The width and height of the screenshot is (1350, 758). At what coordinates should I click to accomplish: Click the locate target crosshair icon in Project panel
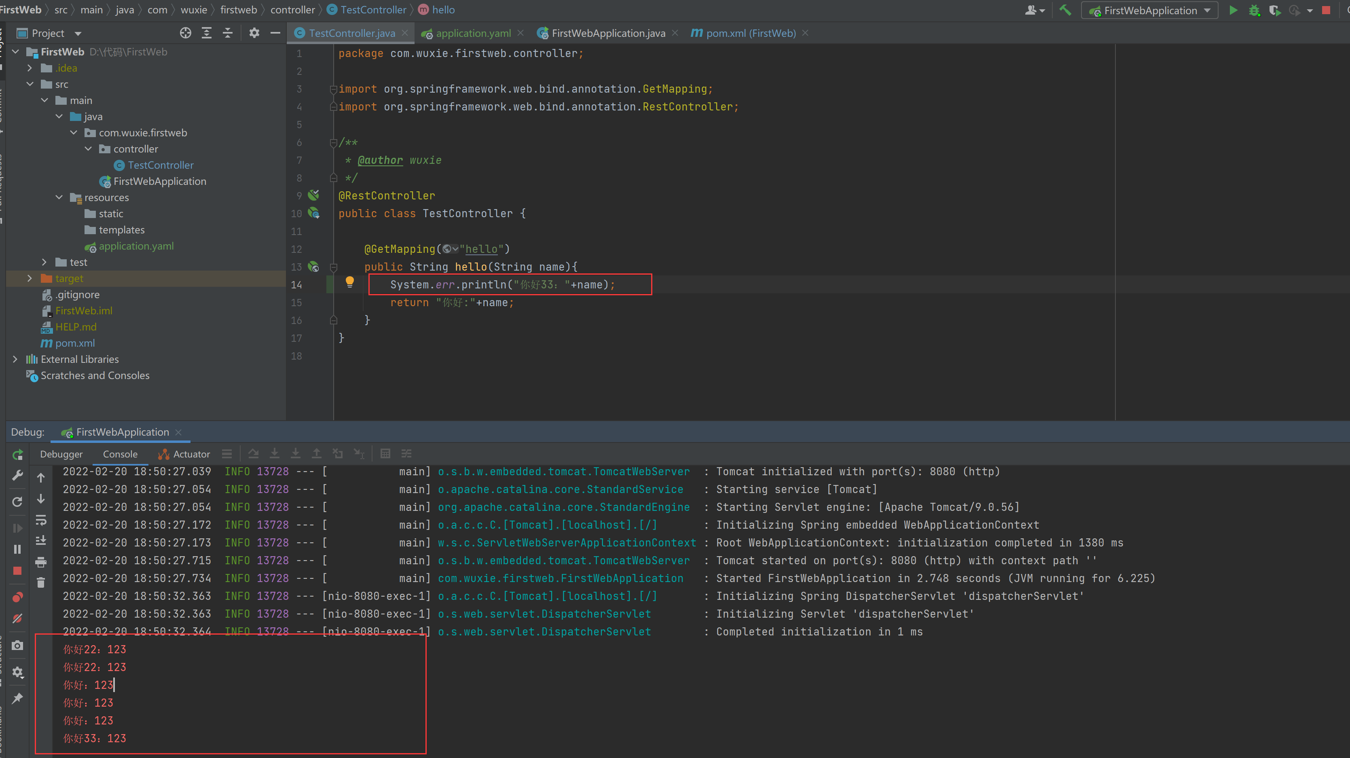coord(186,33)
